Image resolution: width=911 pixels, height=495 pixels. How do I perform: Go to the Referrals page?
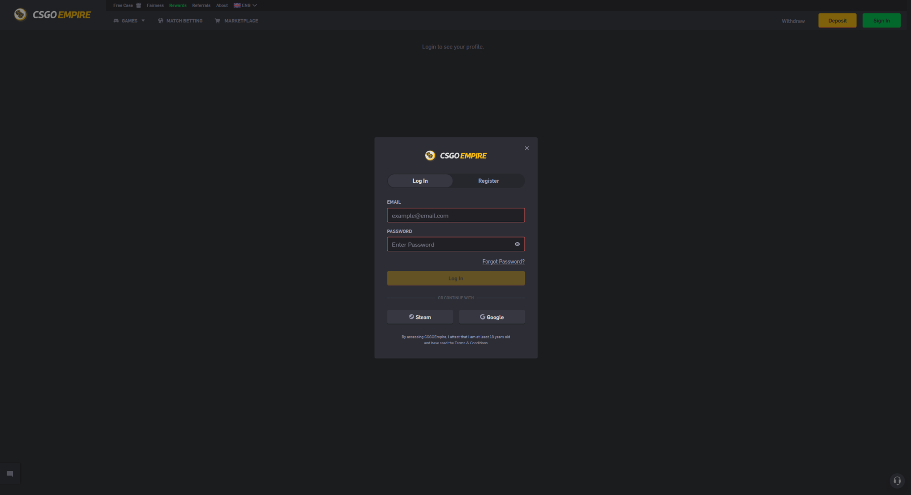pos(201,5)
